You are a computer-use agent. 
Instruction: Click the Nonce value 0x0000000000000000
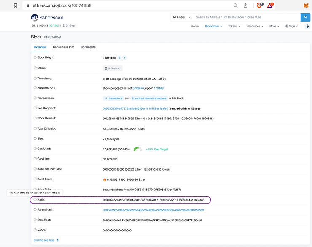tap(117, 230)
